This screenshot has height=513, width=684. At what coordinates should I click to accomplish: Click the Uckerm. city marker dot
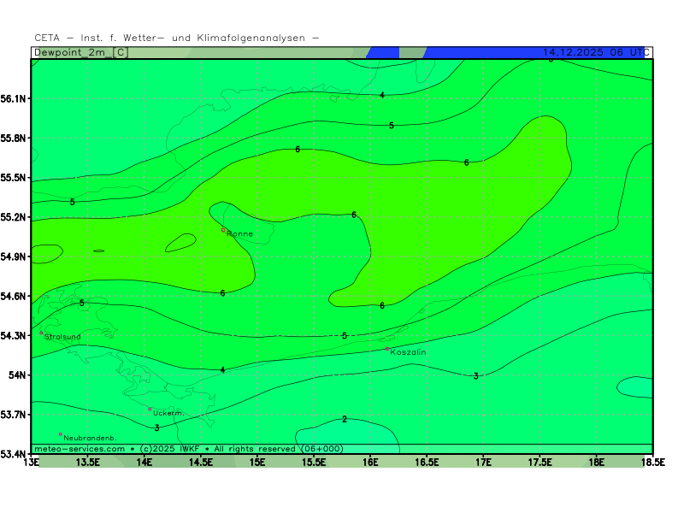tap(150, 409)
